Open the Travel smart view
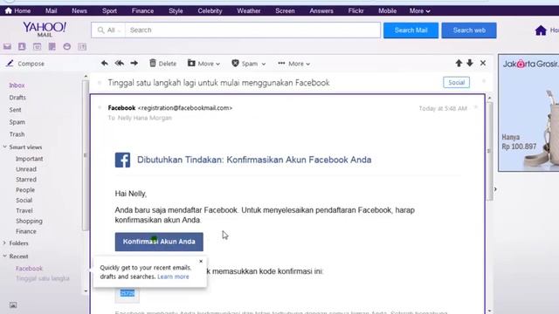 pos(24,210)
